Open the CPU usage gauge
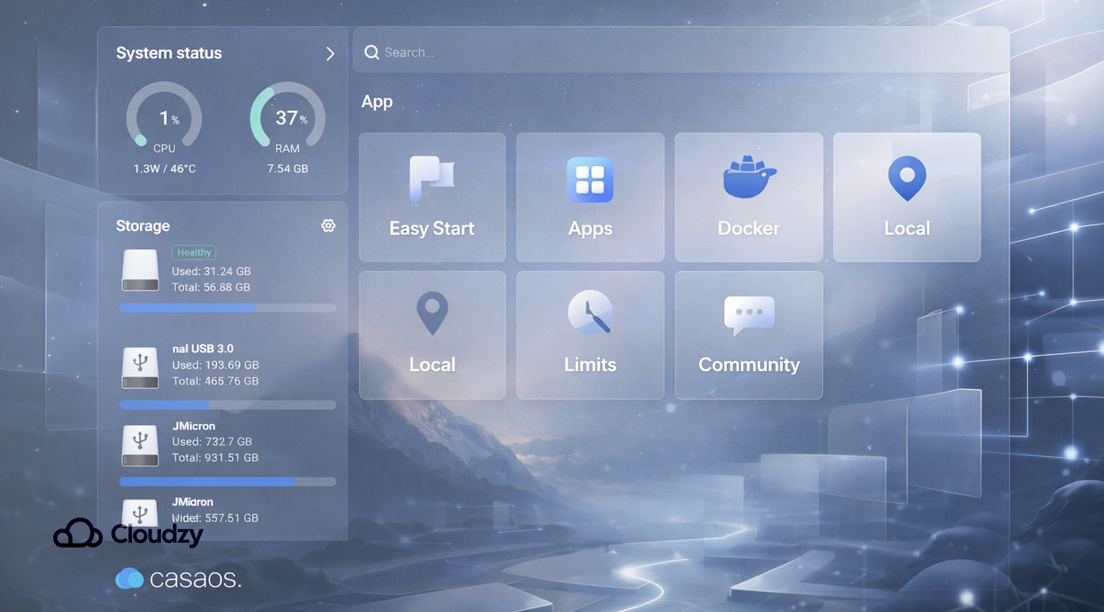The image size is (1104, 612). pyautogui.click(x=164, y=120)
